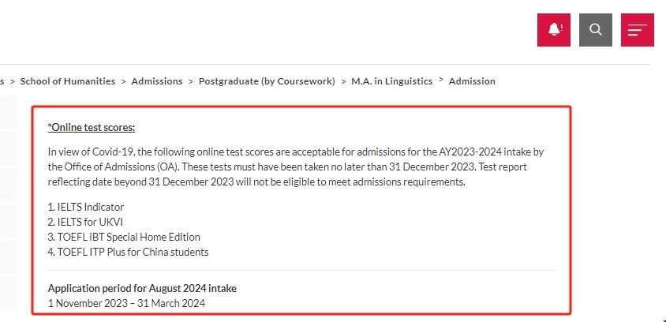666x322 pixels.
Task: Open the red notification bell alert
Action: 554,30
